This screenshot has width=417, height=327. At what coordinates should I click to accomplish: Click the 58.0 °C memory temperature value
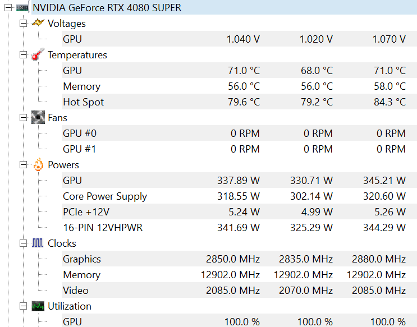[390, 86]
